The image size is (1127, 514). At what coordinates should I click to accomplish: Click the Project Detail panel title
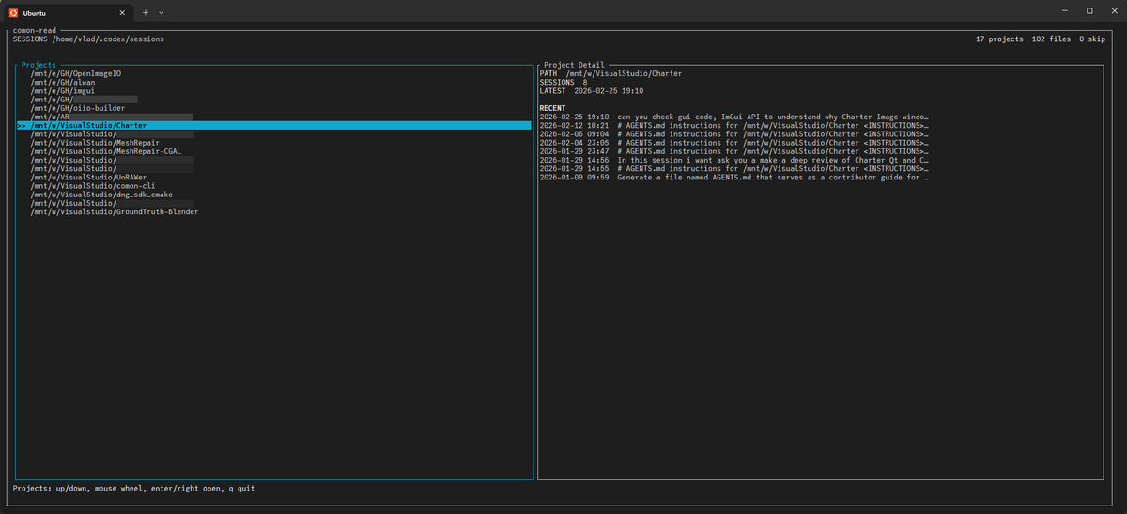click(575, 65)
